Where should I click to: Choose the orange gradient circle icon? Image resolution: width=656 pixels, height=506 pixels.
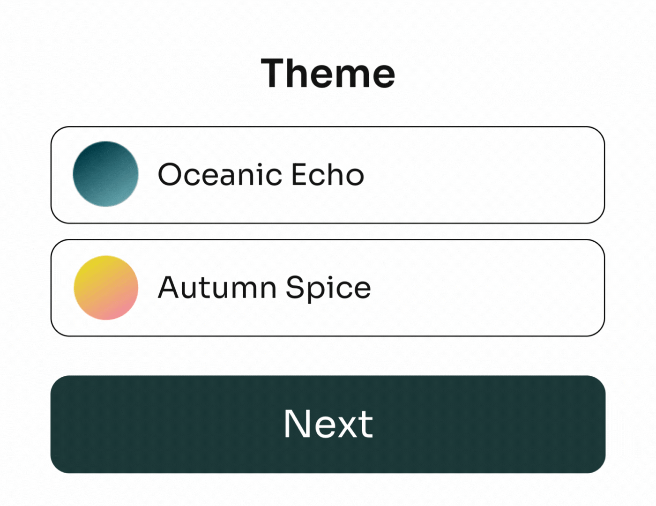point(106,288)
